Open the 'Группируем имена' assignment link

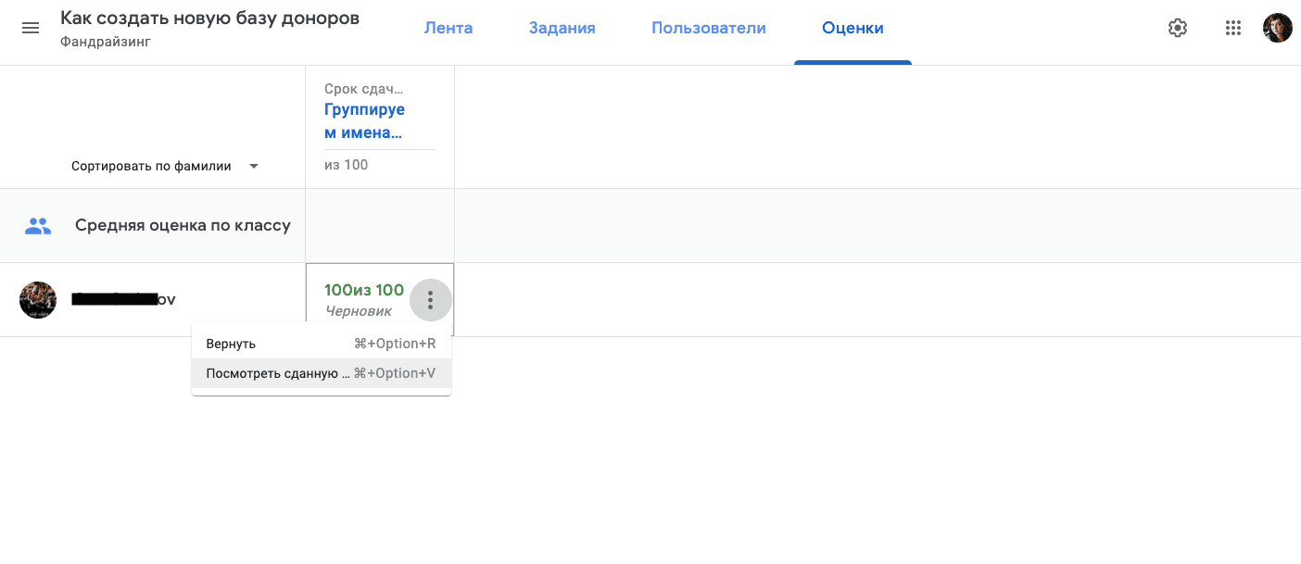click(x=364, y=120)
